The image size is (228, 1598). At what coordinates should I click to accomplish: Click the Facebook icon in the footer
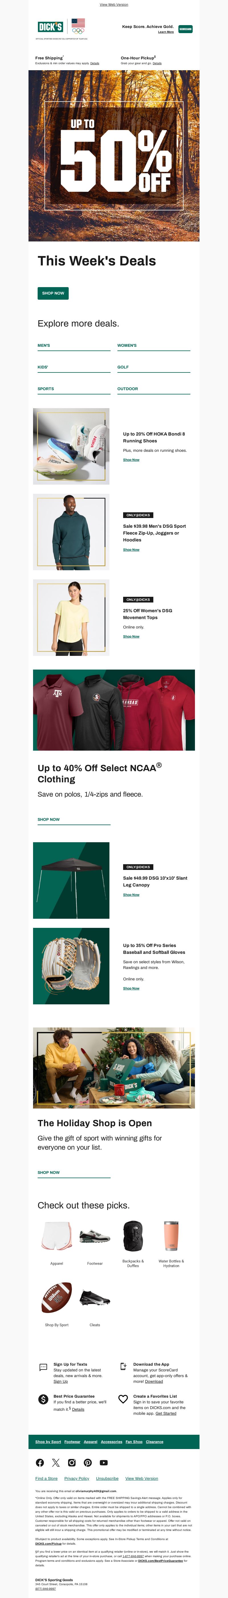tap(40, 1462)
